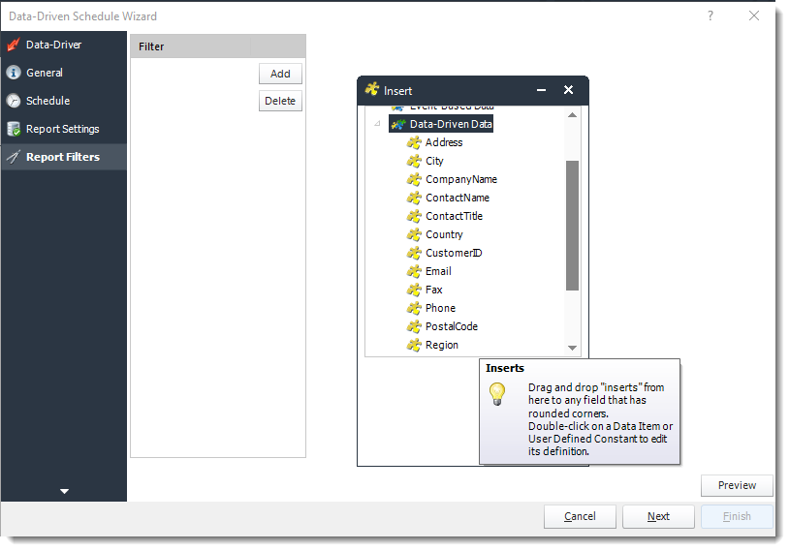Select the CustomerID insert field
Viewport: 790px width, 551px height.
tap(454, 253)
